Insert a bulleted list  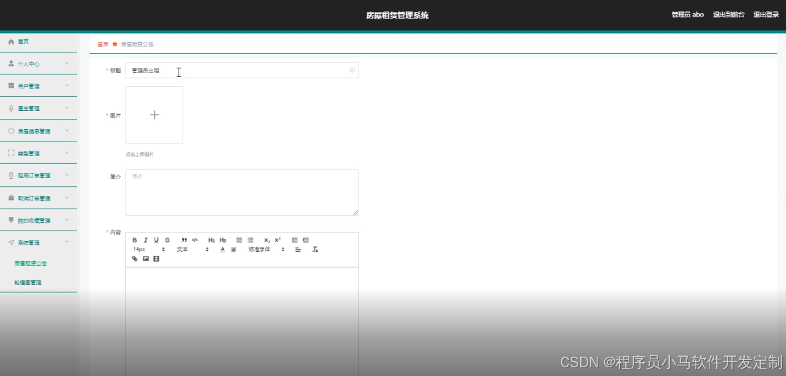(x=250, y=240)
